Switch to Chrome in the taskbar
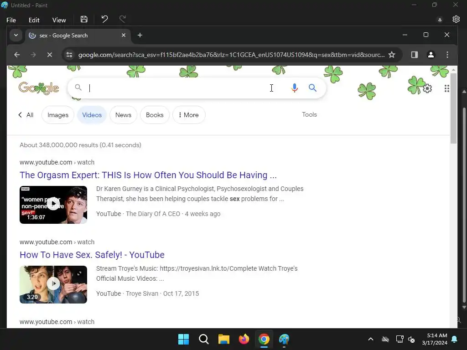 [264, 339]
